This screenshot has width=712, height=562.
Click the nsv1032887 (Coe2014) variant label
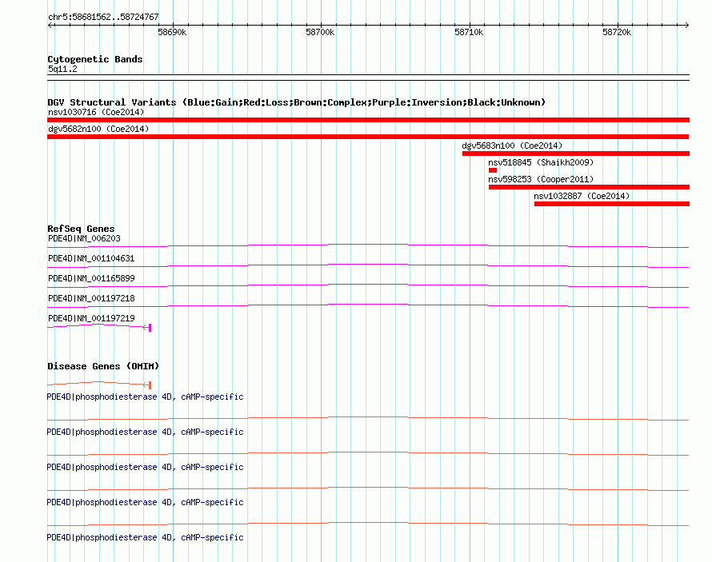click(582, 196)
